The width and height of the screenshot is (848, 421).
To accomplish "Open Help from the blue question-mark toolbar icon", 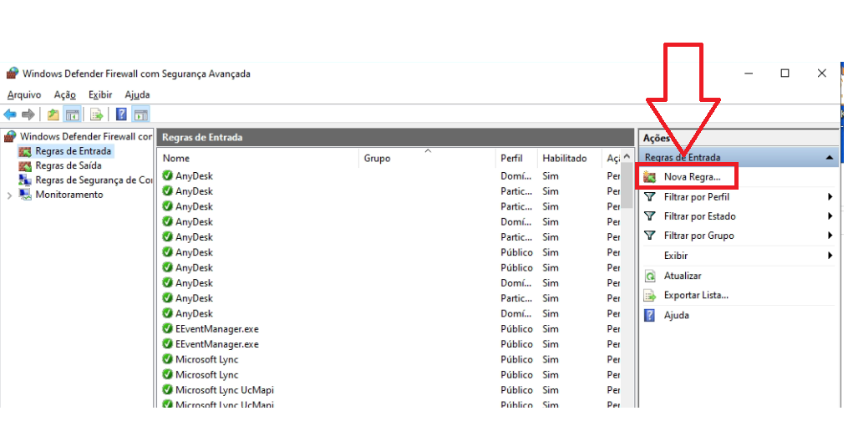I will pyautogui.click(x=122, y=114).
